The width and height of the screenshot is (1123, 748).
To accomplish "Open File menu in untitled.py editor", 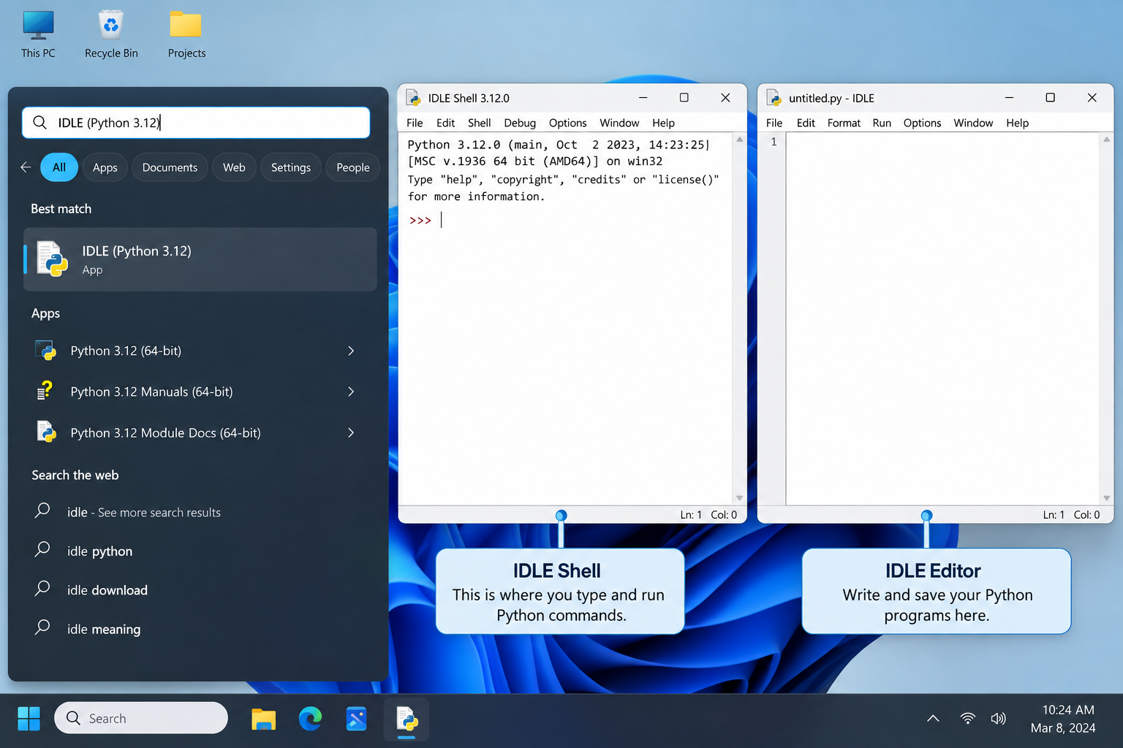I will [x=774, y=123].
